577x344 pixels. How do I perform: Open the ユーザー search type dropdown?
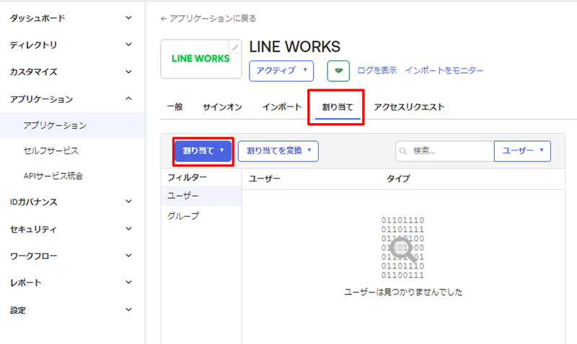(x=522, y=151)
